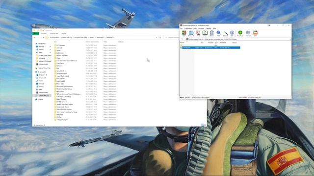Select the Geometry Dash folder
This screenshot has width=314, height=176.
pos(61,74)
